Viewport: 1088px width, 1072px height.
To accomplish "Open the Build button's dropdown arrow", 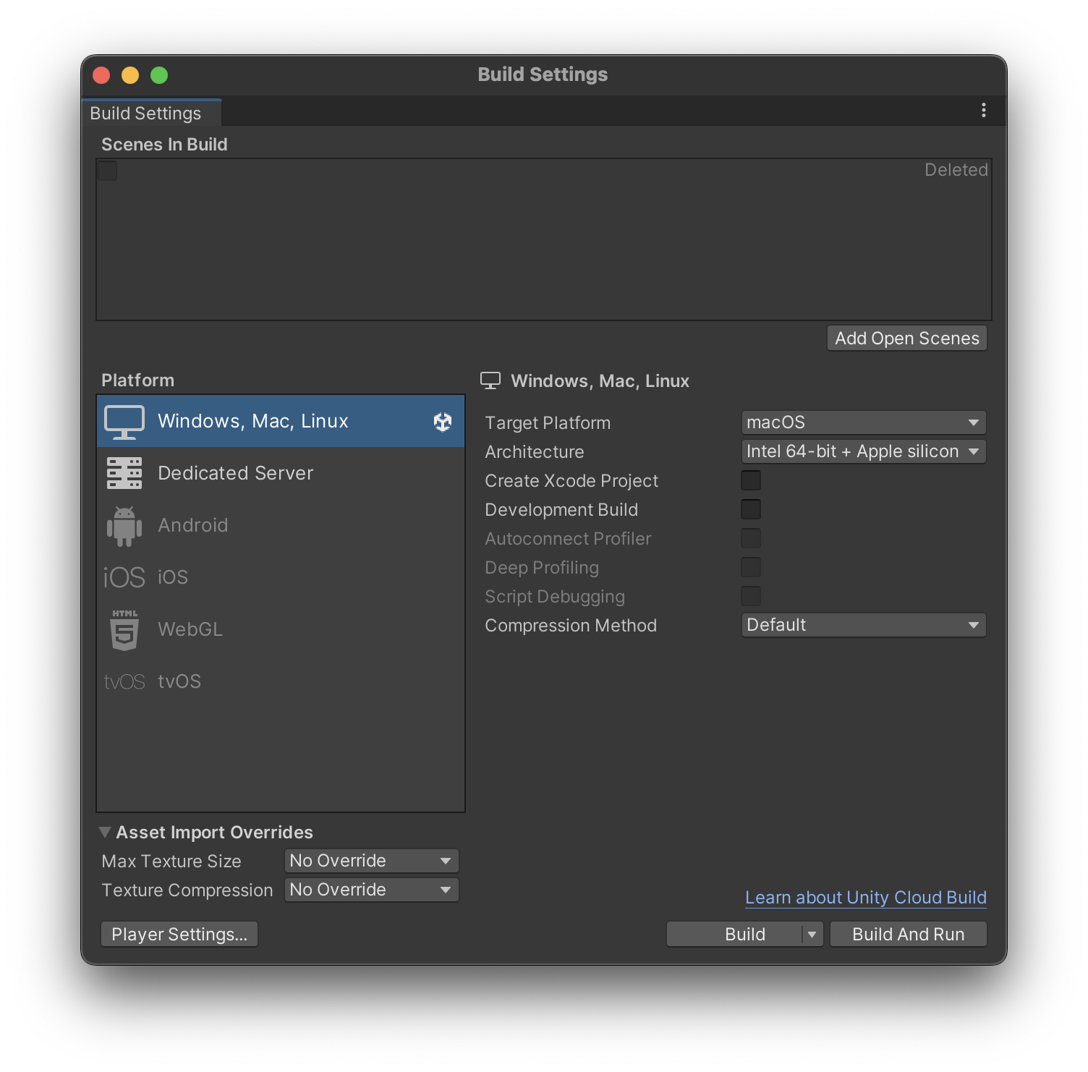I will [x=812, y=934].
